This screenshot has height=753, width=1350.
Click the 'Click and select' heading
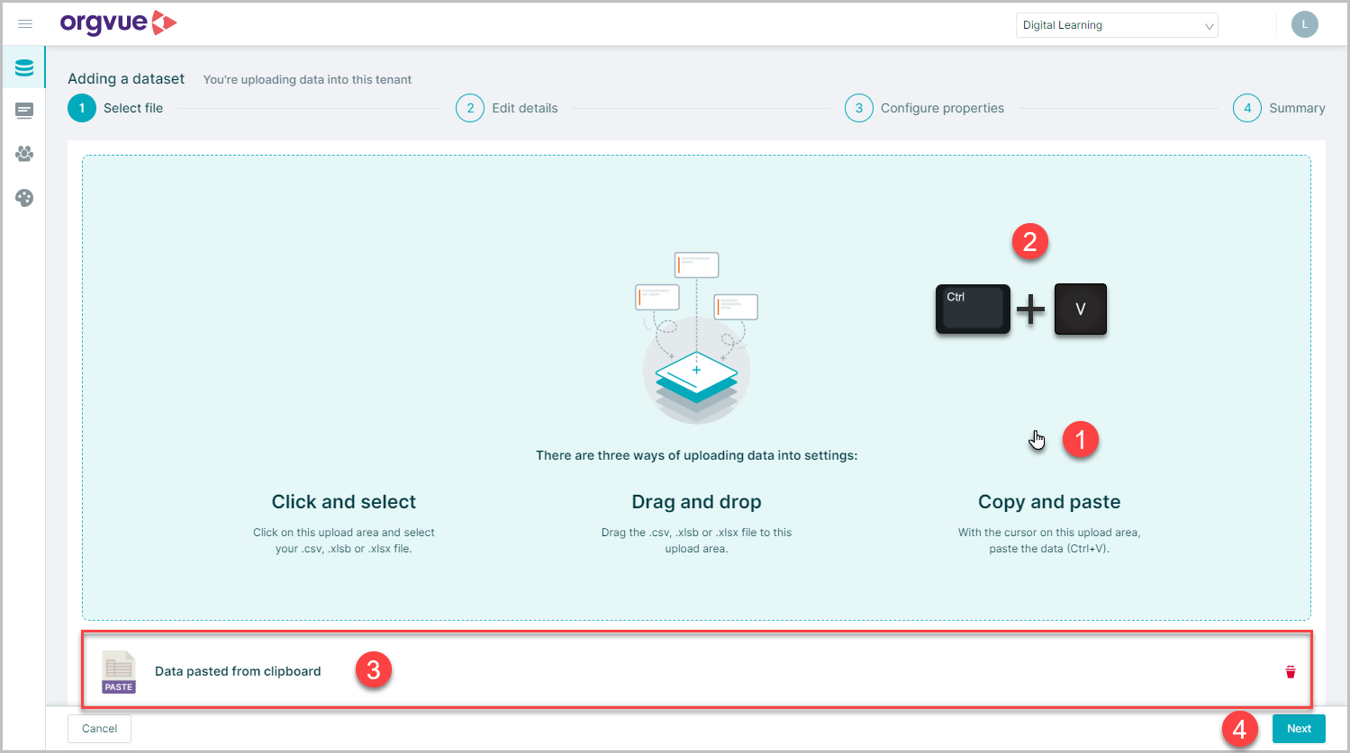[x=344, y=502]
